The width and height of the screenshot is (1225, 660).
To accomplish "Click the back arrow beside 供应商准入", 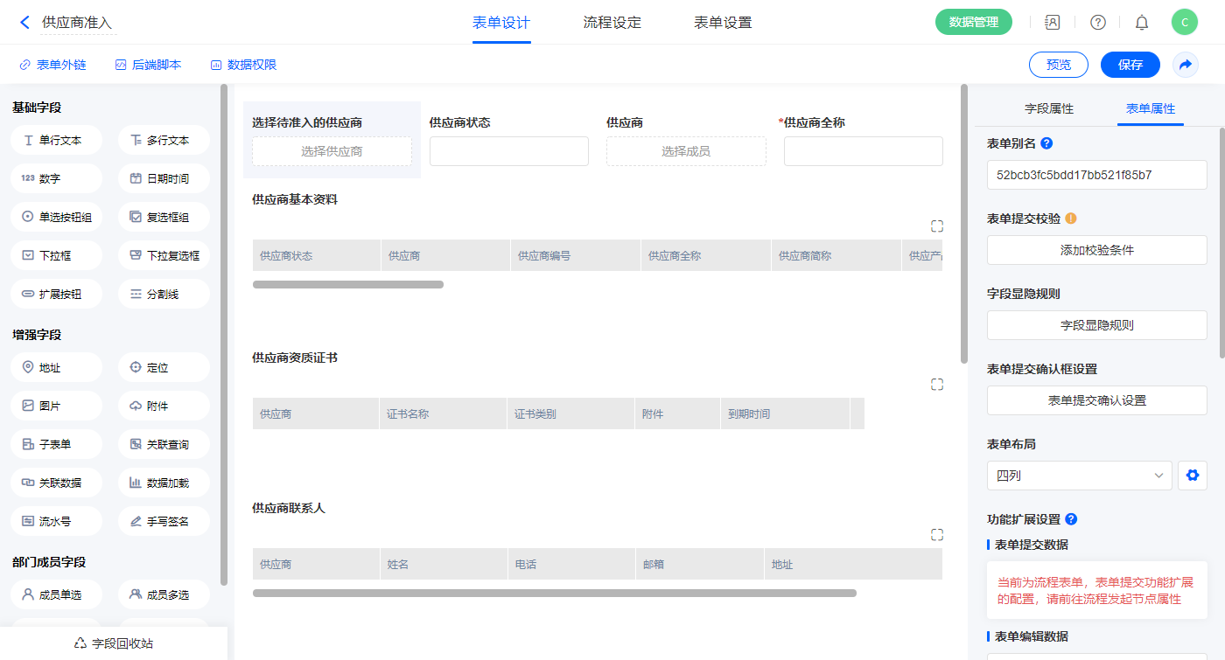I will [24, 23].
